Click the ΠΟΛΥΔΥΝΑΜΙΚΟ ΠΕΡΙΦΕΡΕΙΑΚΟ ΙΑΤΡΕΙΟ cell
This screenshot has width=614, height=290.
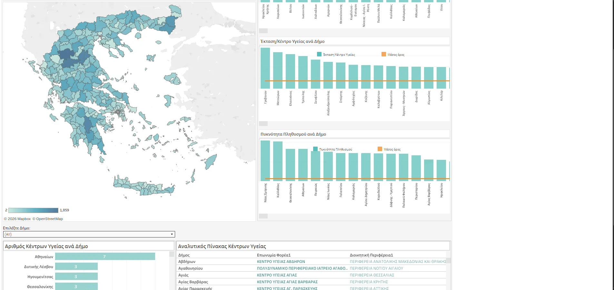tap(302, 268)
